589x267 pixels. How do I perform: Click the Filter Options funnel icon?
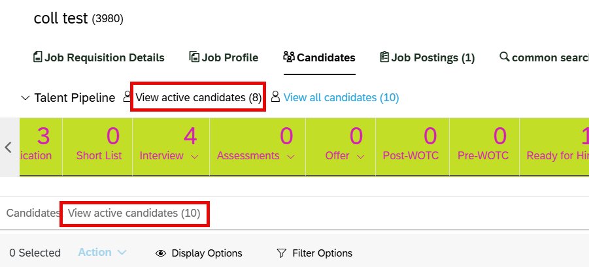(281, 253)
